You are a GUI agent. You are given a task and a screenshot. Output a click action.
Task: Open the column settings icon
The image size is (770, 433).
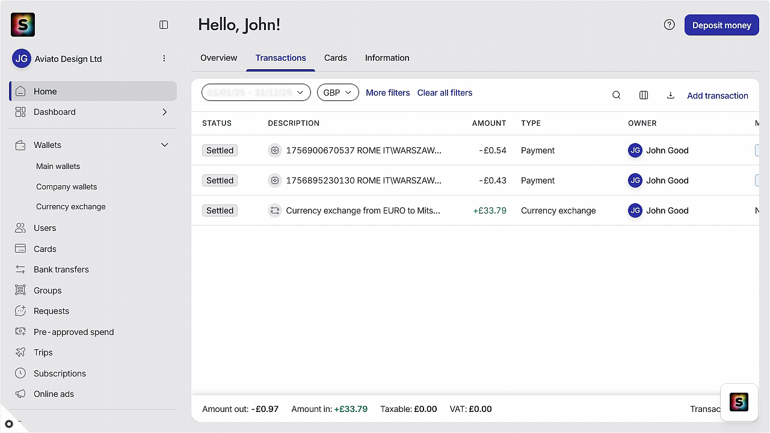coord(644,95)
